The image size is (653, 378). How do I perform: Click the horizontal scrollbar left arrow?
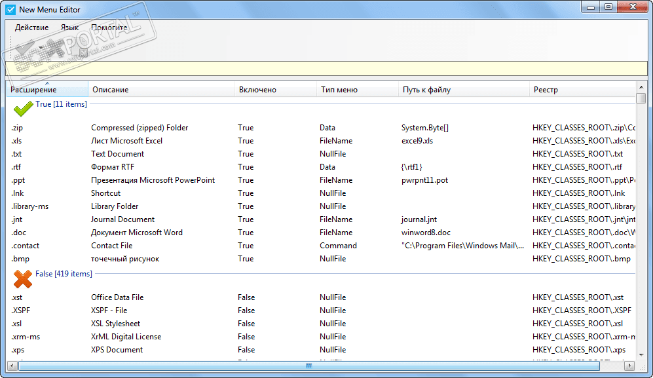coord(12,366)
